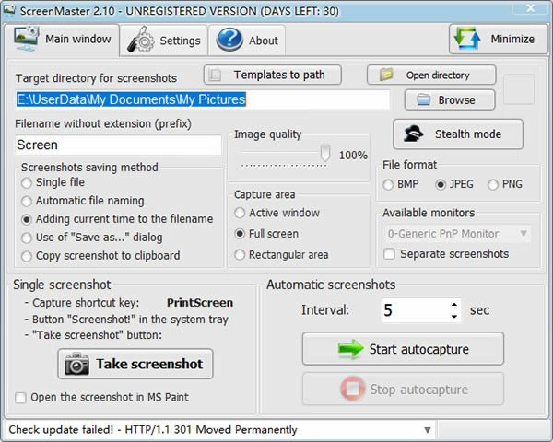Click the document icon on Templates to path
The height and width of the screenshot is (442, 553).
pyautogui.click(x=215, y=75)
